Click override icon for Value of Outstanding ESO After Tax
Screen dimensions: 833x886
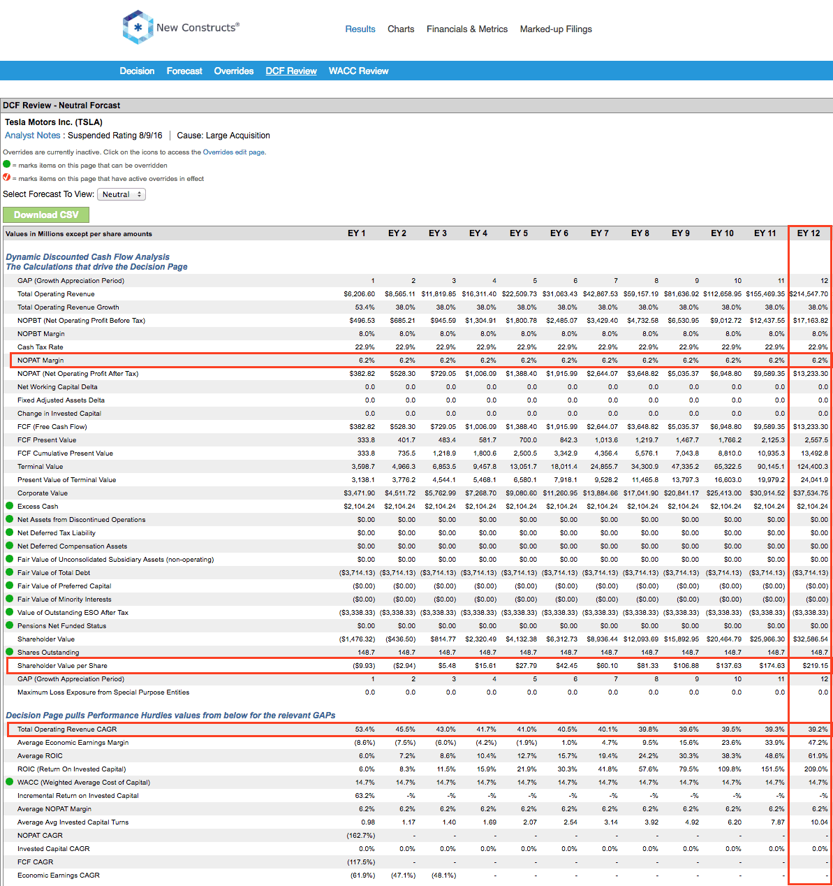[x=10, y=612]
